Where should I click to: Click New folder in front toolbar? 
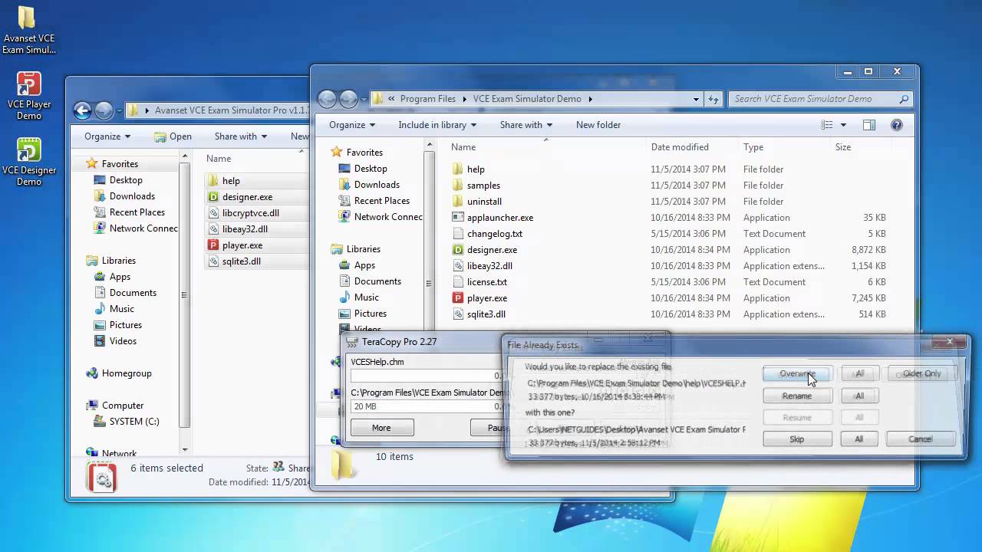598,125
